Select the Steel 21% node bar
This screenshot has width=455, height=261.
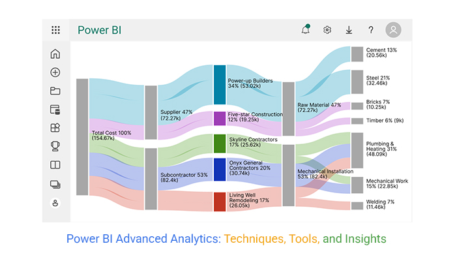coord(357,82)
